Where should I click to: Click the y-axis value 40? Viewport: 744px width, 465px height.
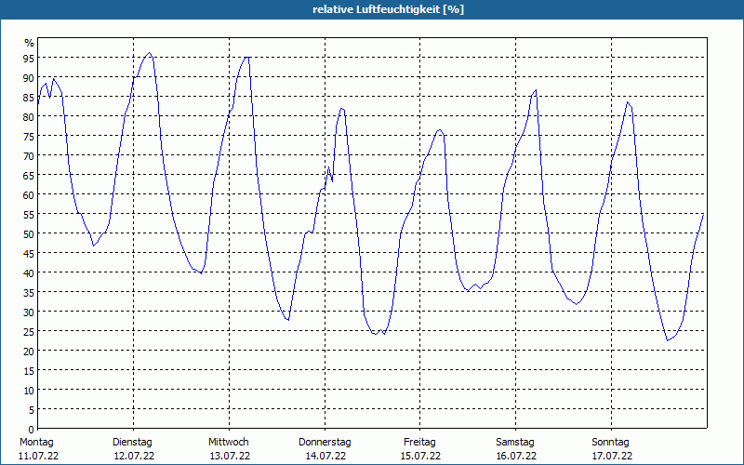[29, 272]
